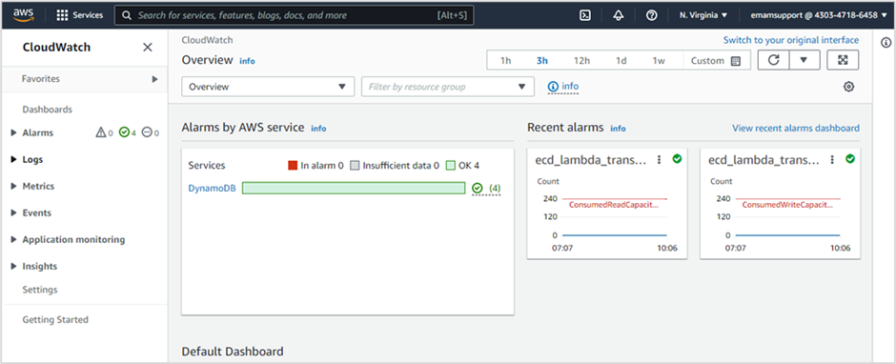896x364 pixels.
Task: Click the second ecd_lambda_trans alarm title
Action: tap(764, 161)
